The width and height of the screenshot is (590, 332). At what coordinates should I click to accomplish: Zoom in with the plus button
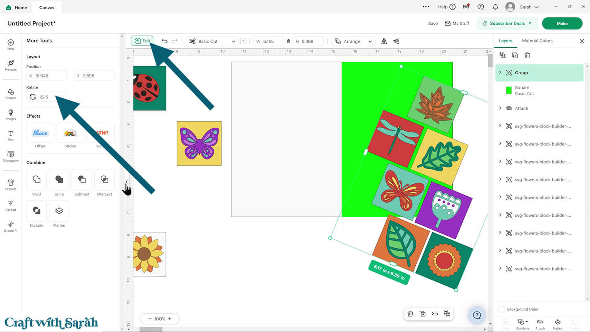[x=170, y=319]
